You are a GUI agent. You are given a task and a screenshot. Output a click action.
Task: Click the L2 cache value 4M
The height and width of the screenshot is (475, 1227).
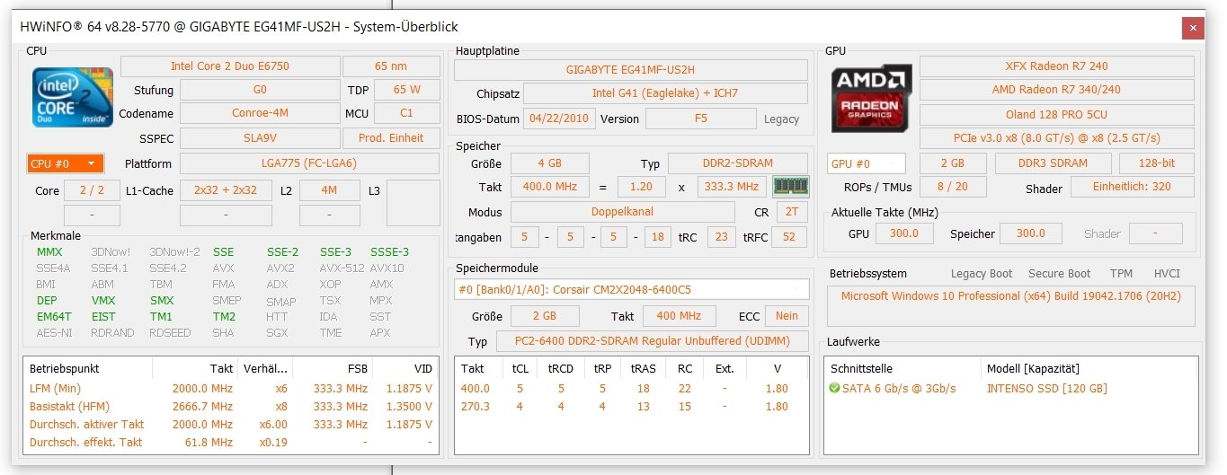pyautogui.click(x=329, y=190)
